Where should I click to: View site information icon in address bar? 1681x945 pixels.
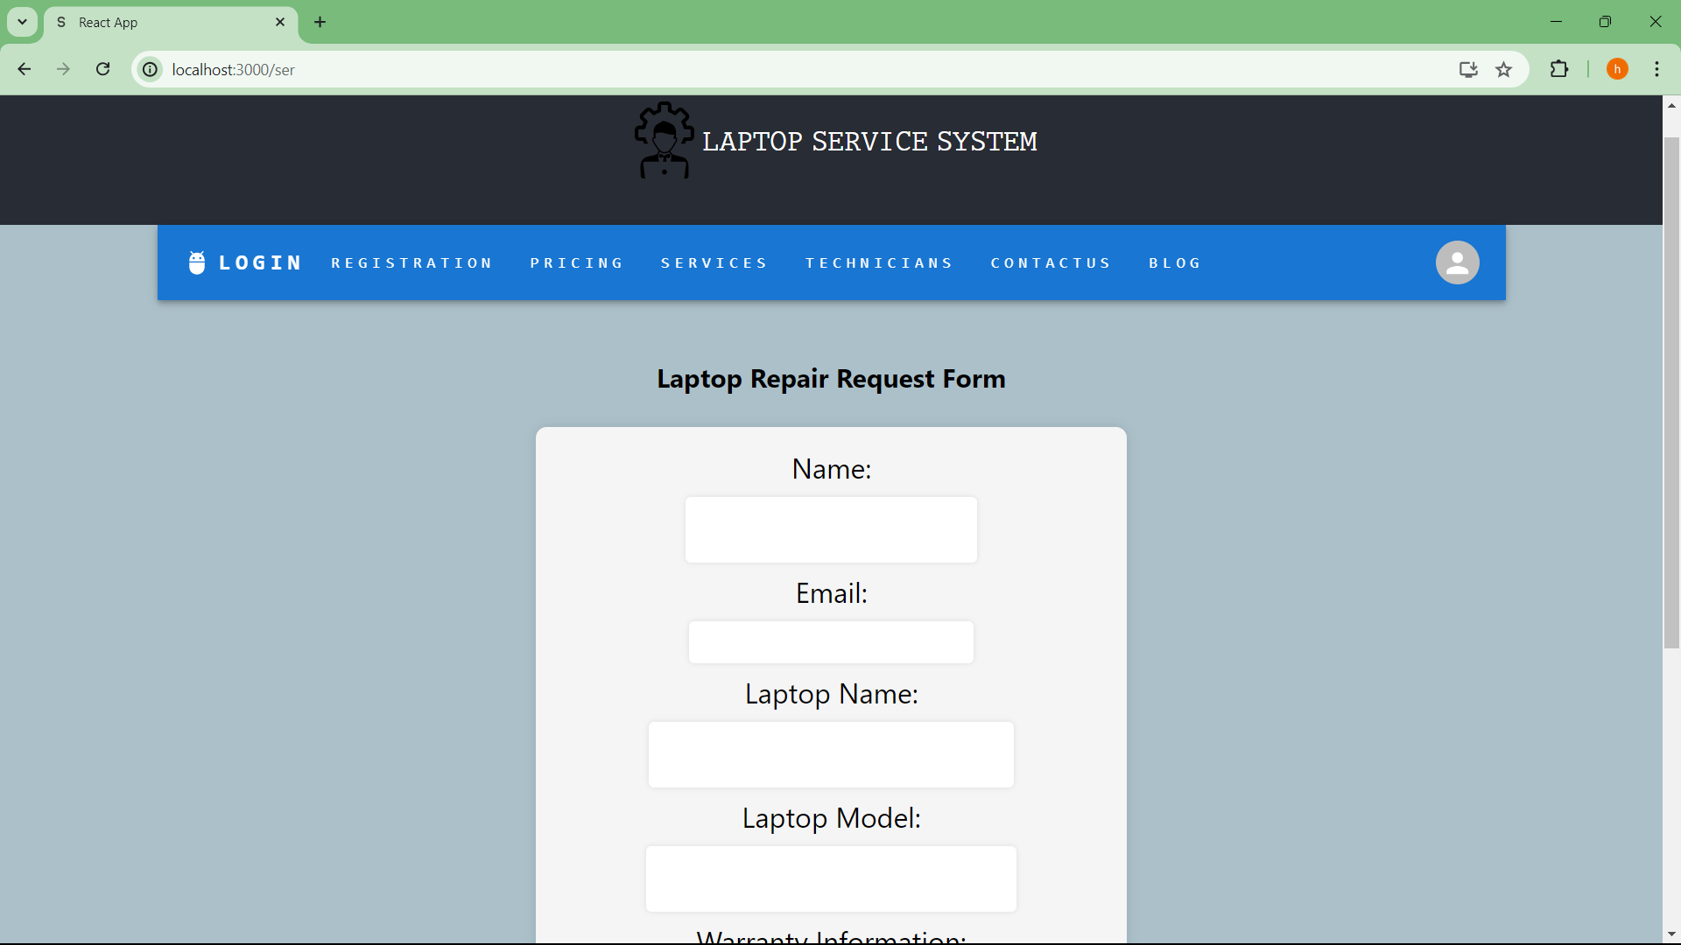151,69
